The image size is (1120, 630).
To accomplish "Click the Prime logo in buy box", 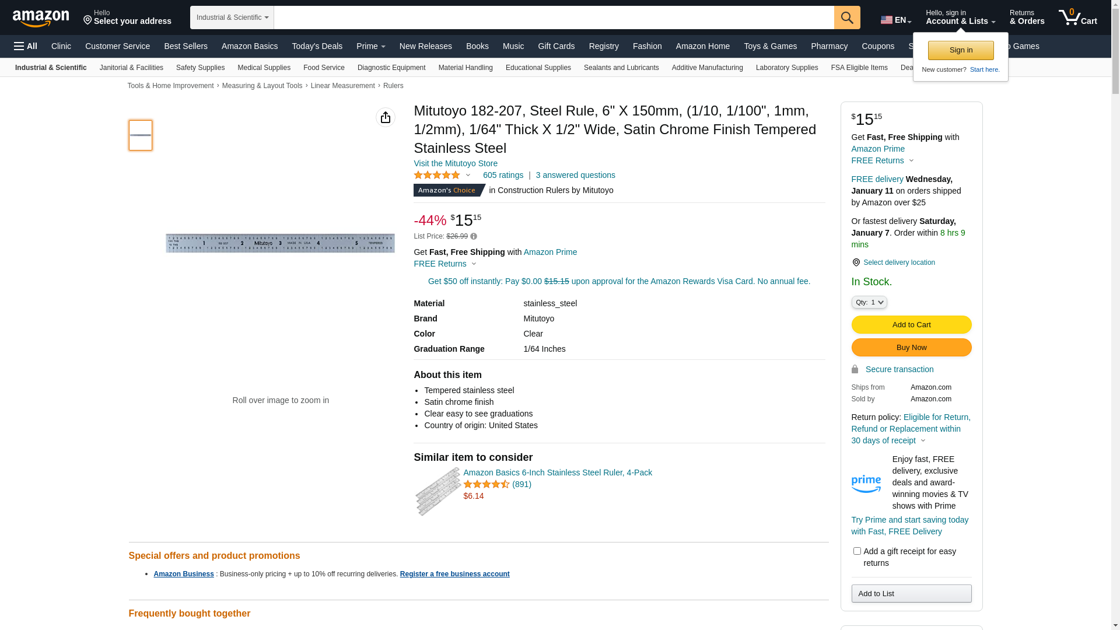I will coord(866,483).
